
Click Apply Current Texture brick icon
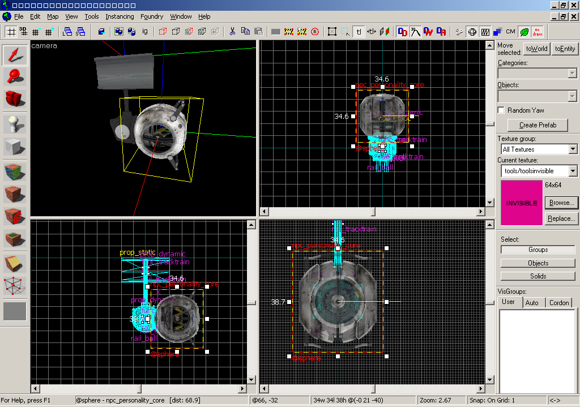tap(15, 195)
